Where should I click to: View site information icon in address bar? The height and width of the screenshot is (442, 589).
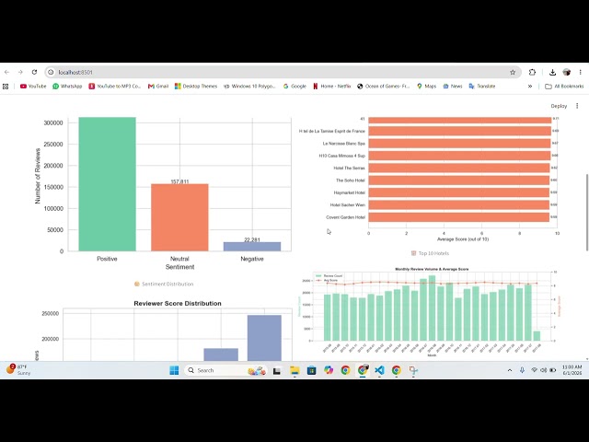(x=52, y=72)
